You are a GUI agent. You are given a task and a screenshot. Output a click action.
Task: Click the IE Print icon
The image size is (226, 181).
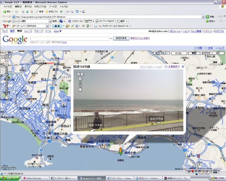[x=72, y=12]
